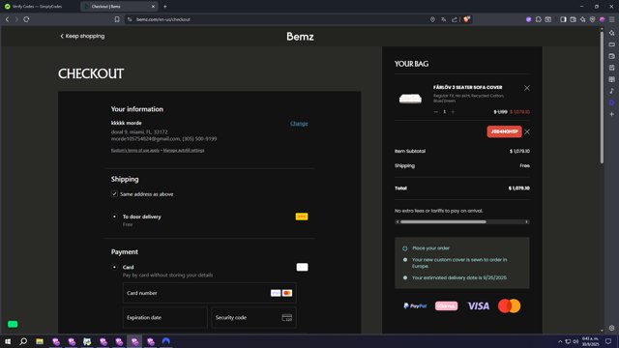This screenshot has width=619, height=348.
Task: Open the terms of use apply link
Action: [135, 151]
